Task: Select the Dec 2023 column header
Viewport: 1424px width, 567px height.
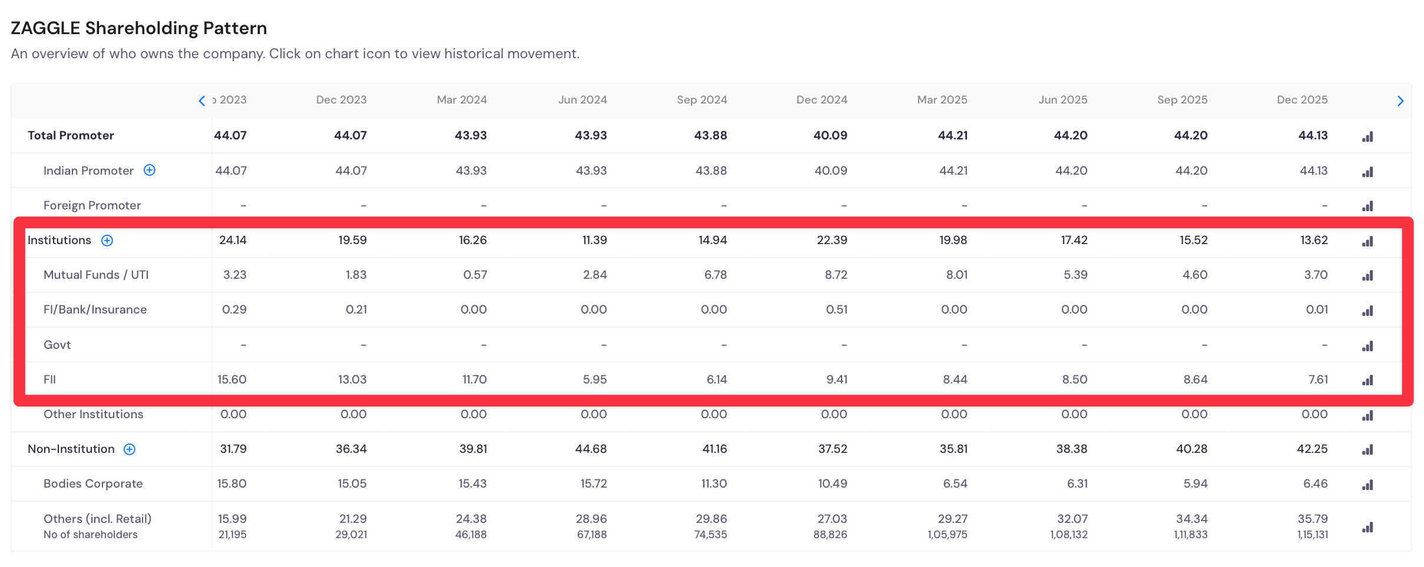Action: (342, 100)
